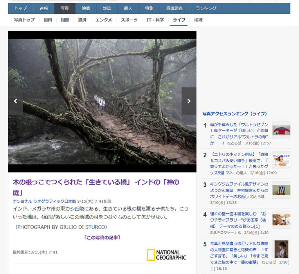Open the Ultraseven sweater thumbnail

[x=281, y=130]
